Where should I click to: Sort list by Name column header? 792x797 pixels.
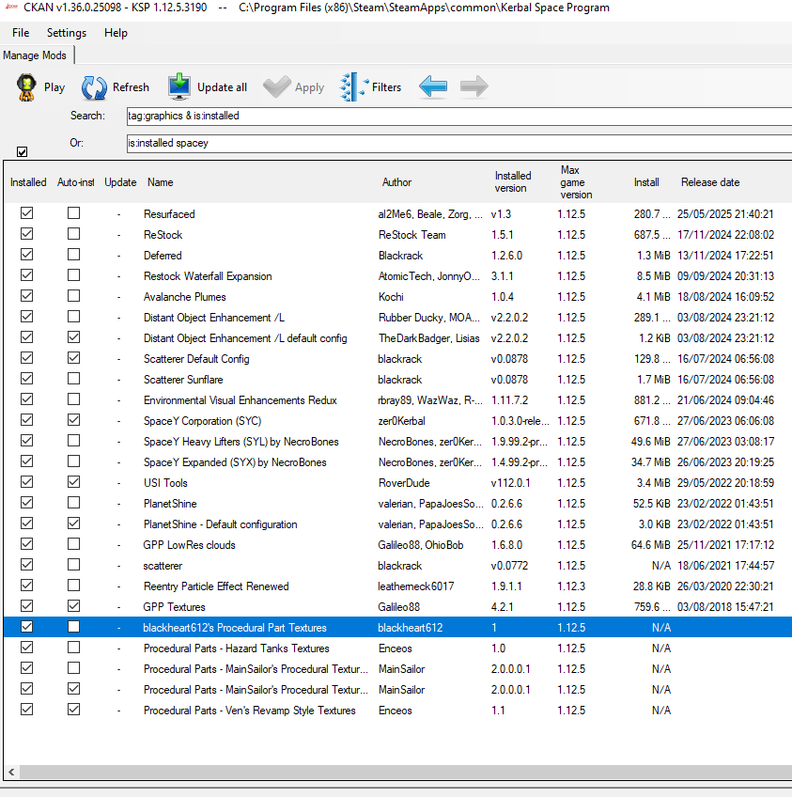[x=161, y=182]
